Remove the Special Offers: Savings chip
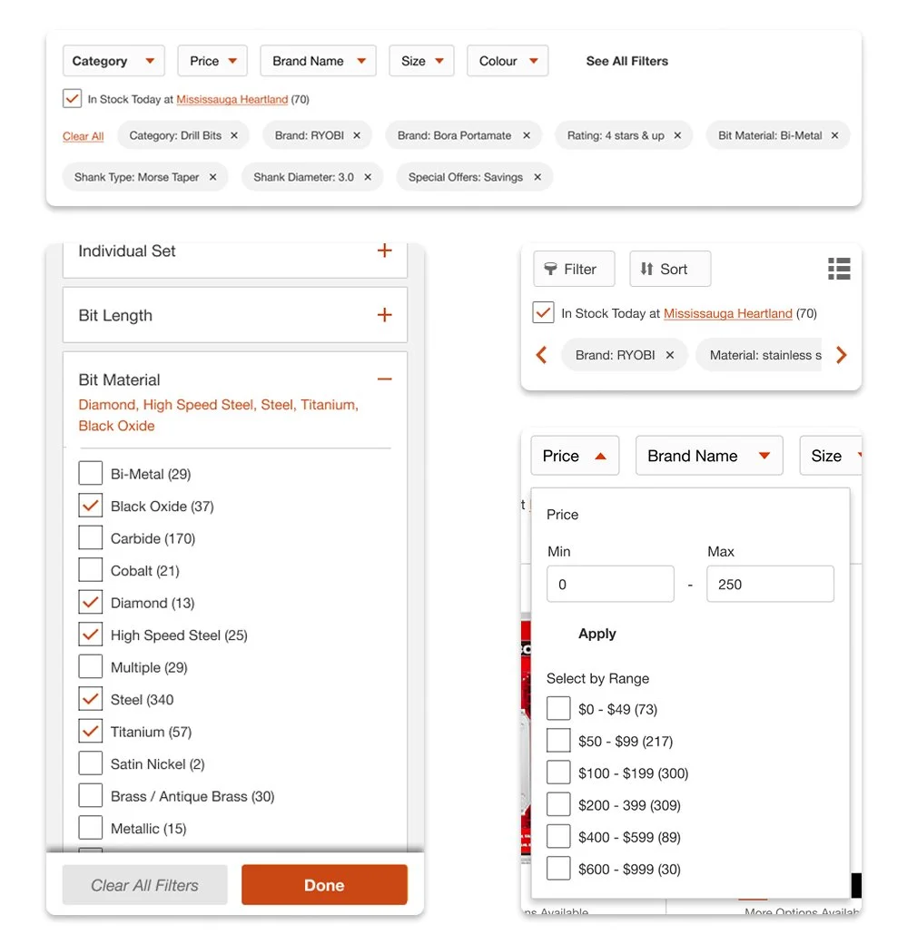Screen dimensions: 907x945 tap(537, 177)
